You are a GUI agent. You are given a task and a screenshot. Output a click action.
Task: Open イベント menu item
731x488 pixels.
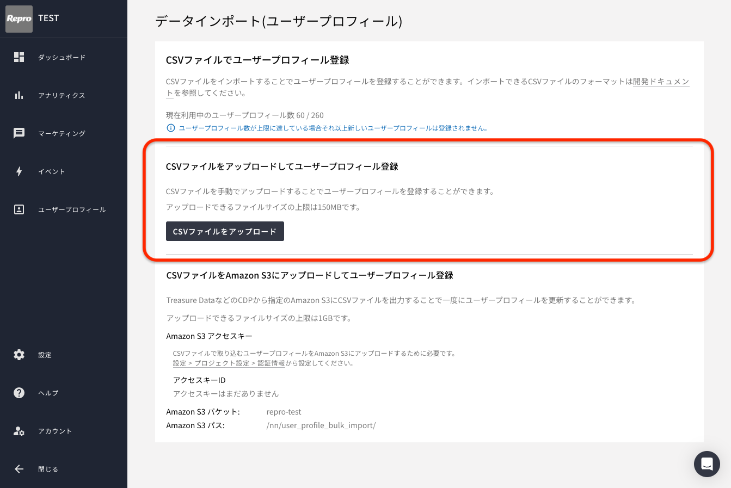[52, 171]
